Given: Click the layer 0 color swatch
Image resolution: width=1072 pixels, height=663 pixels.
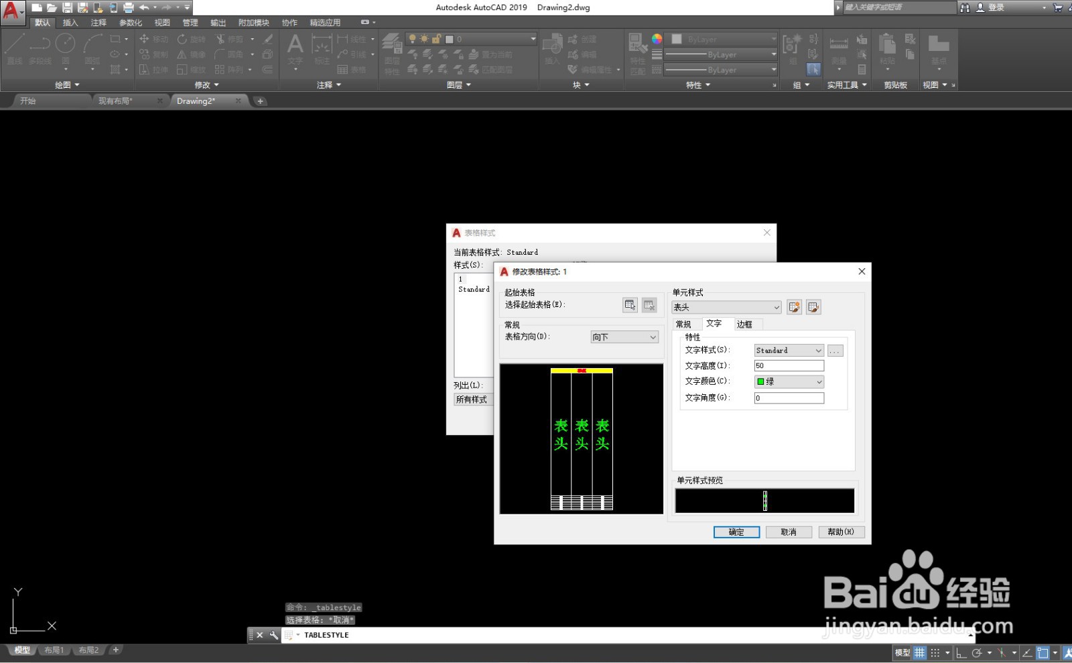Looking at the screenshot, I should [x=450, y=39].
